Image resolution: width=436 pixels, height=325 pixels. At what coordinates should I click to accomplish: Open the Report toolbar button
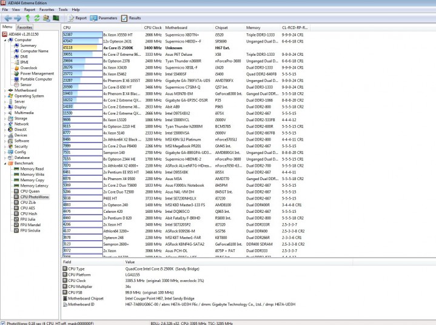(x=77, y=18)
